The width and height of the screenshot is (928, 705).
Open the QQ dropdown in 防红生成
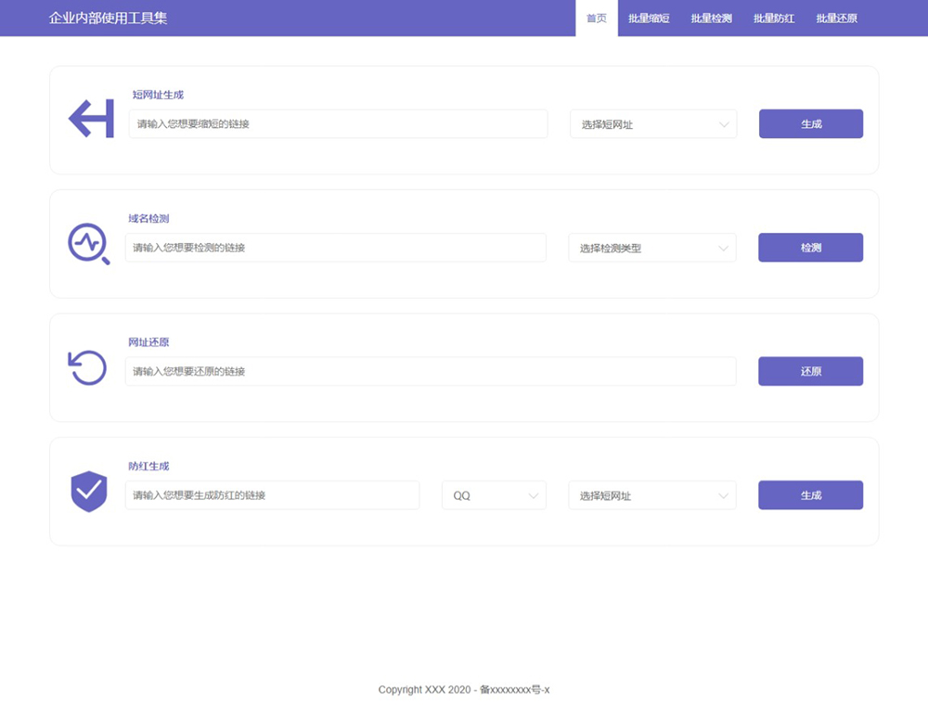pos(493,494)
